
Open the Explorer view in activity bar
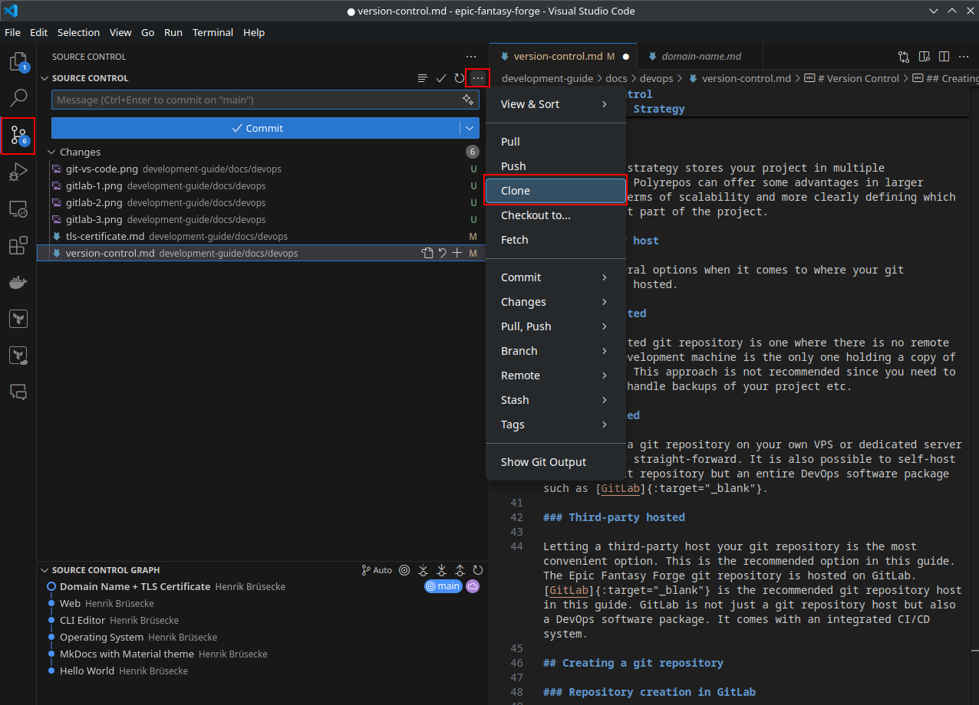pyautogui.click(x=18, y=61)
